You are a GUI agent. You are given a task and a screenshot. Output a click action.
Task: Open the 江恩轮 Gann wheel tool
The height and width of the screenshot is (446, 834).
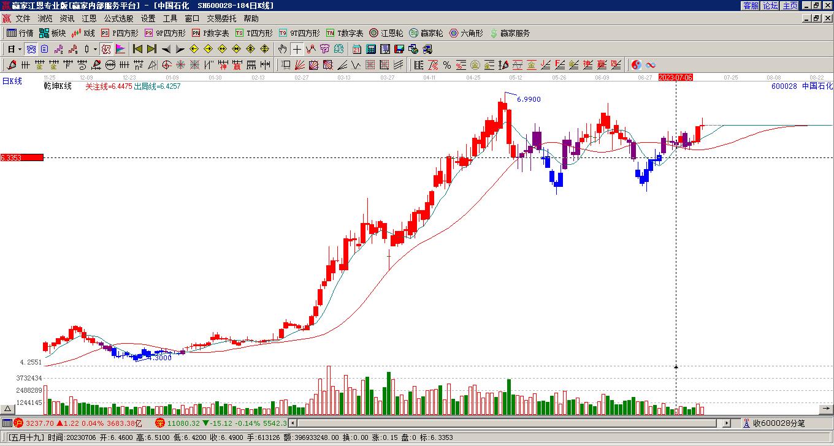[386, 33]
